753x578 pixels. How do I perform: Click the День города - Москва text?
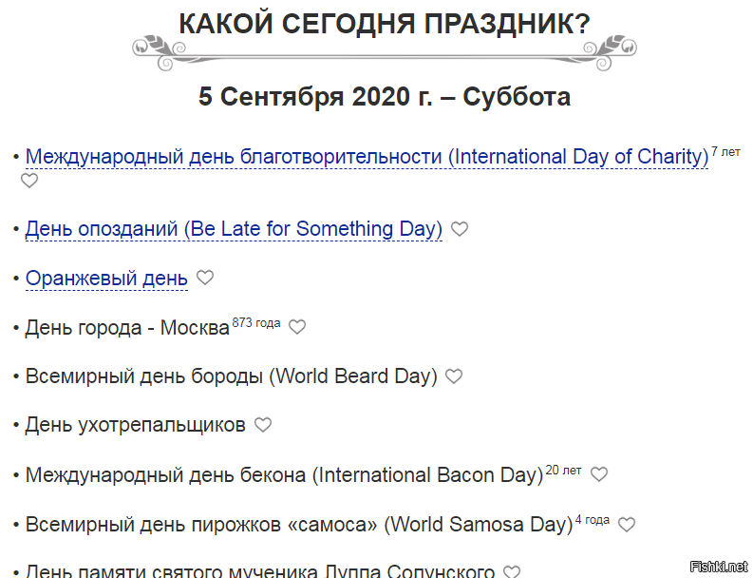point(127,328)
